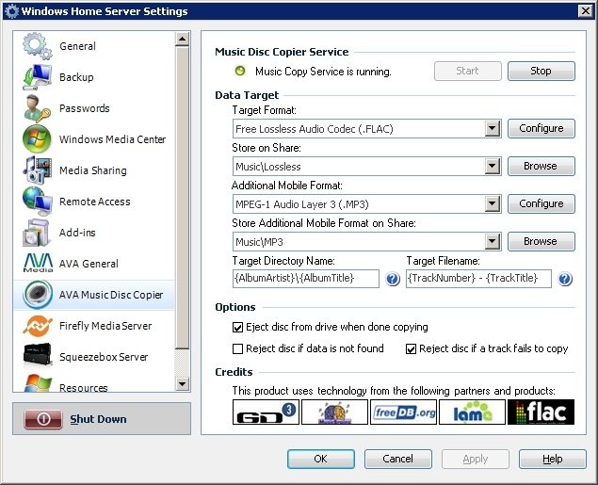
Task: Click the GD3 credit logo
Action: pos(266,412)
